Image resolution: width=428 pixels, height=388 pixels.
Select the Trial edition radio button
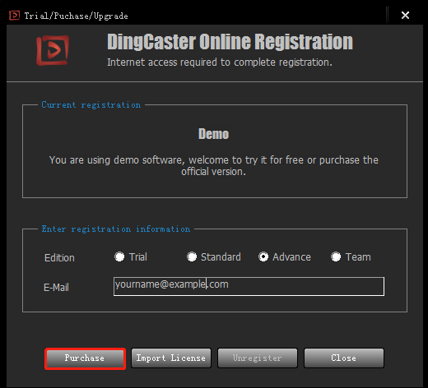point(119,256)
